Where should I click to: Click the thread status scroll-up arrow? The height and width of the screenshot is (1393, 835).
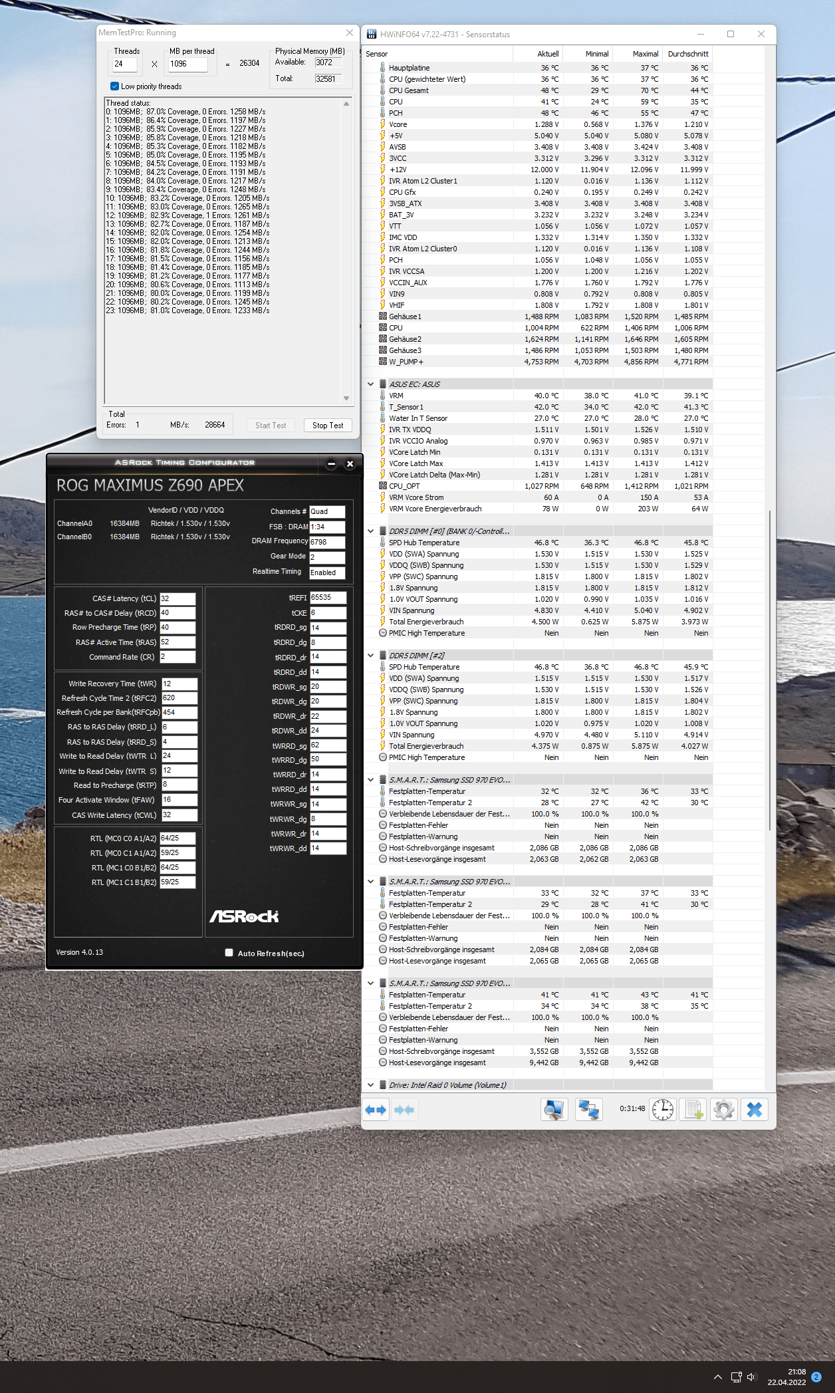(346, 104)
